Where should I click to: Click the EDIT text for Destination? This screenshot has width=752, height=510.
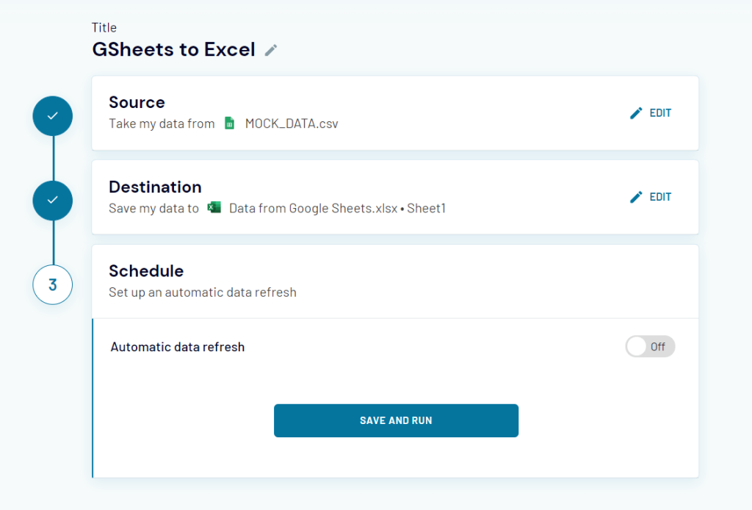[x=660, y=197]
